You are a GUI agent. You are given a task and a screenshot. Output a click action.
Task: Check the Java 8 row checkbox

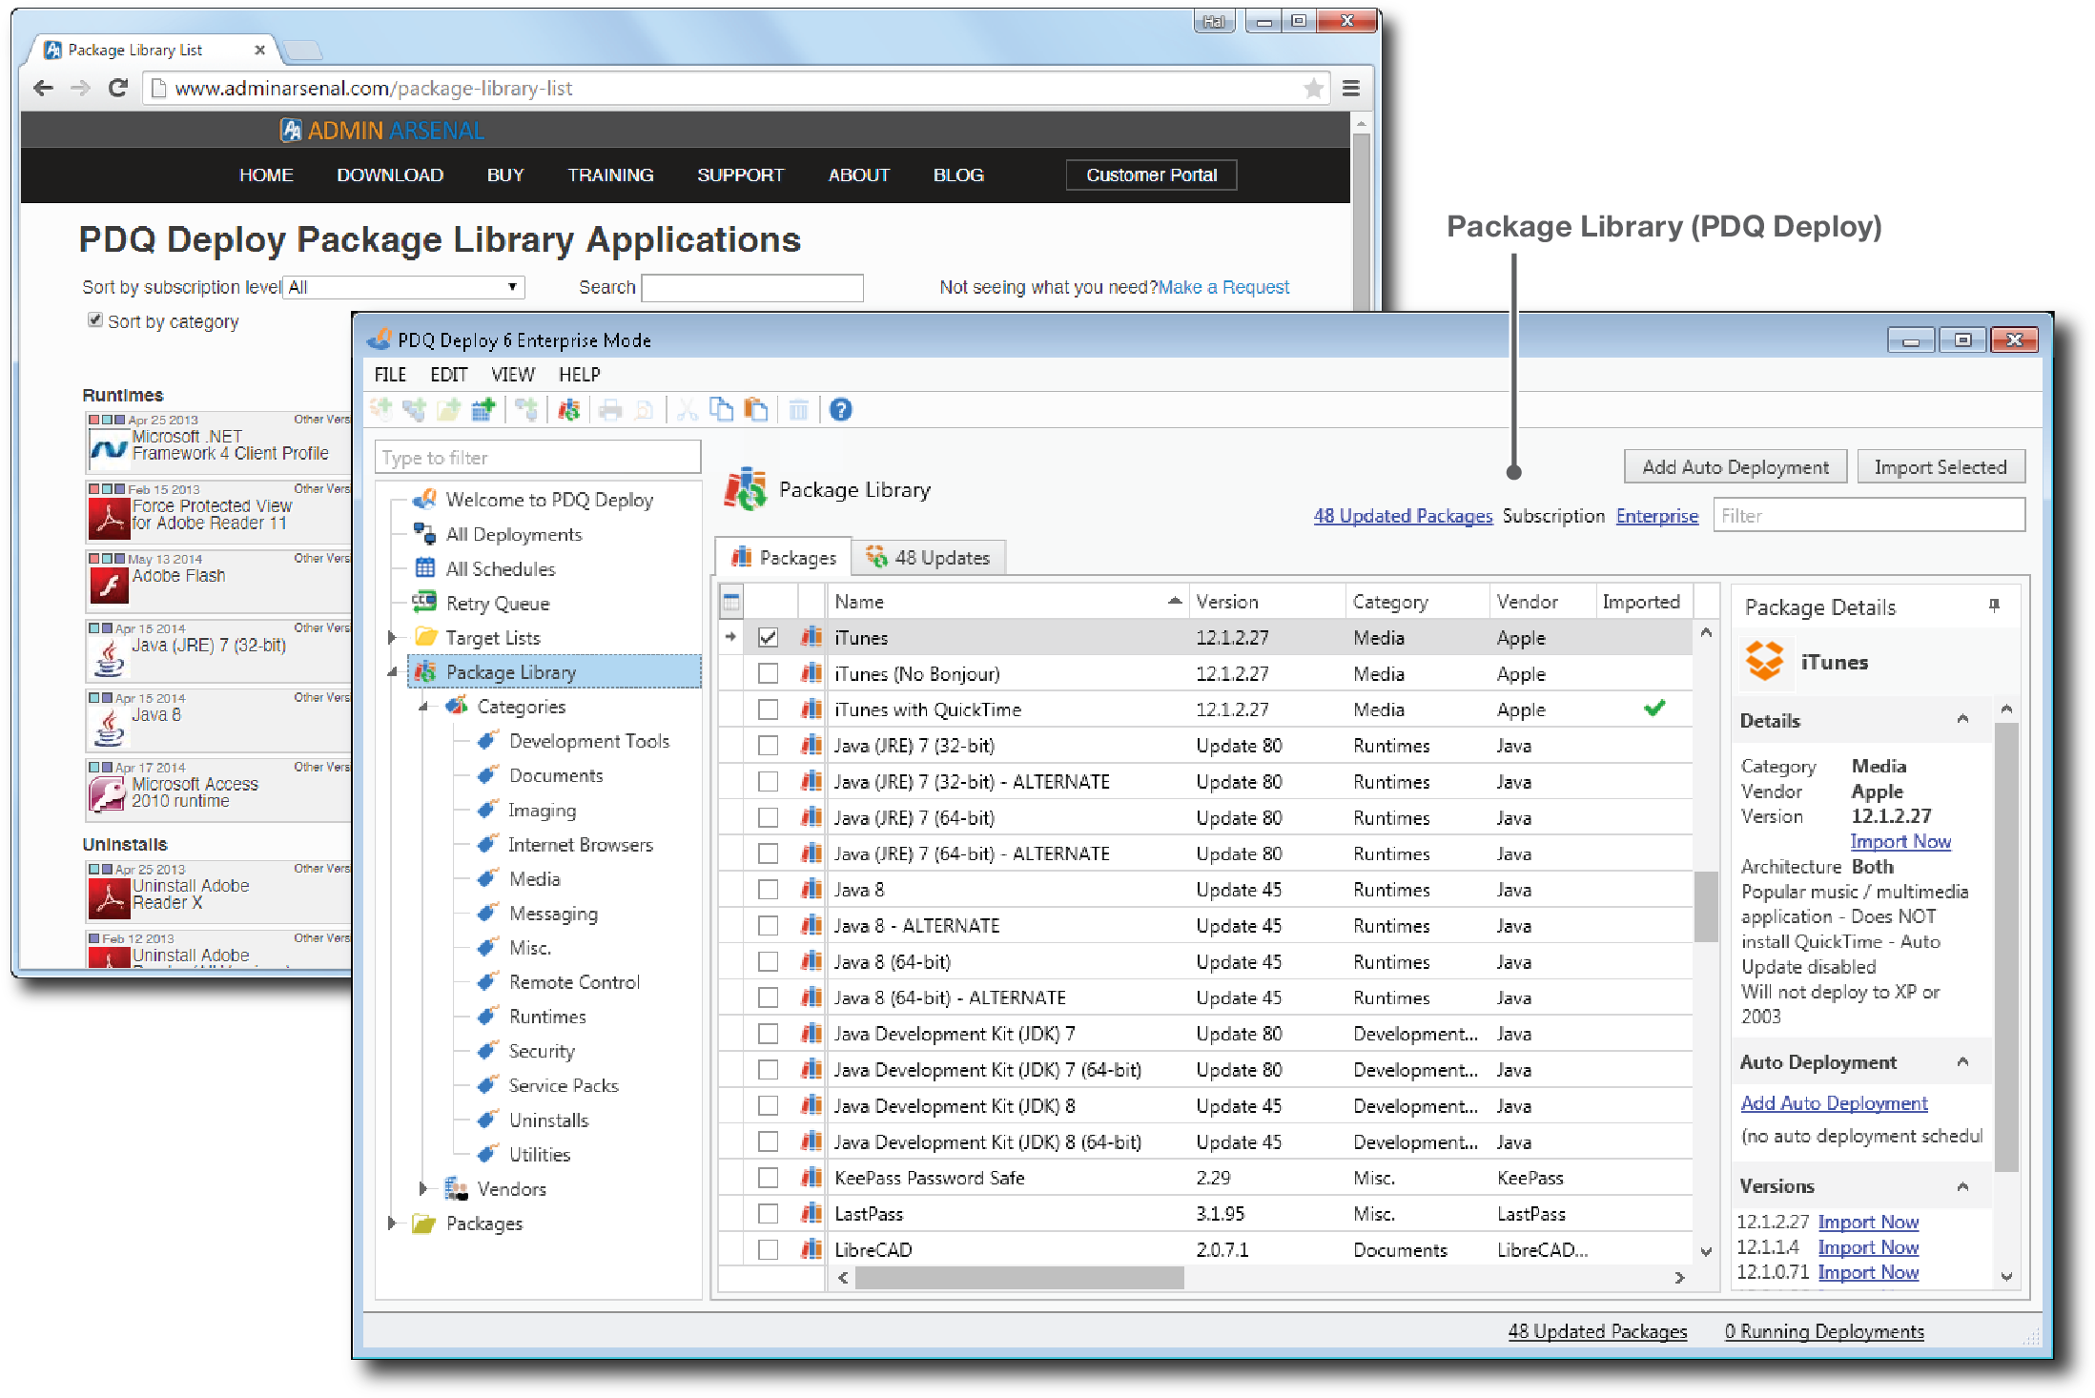[768, 890]
